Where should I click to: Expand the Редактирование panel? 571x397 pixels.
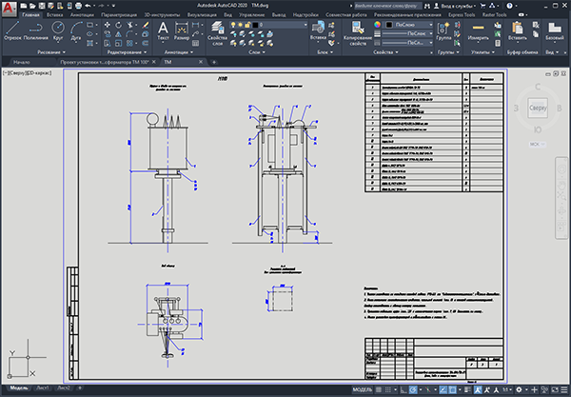pos(127,52)
